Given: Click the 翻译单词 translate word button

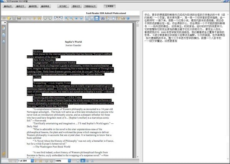Looking at the screenshot, I should [45, 6].
